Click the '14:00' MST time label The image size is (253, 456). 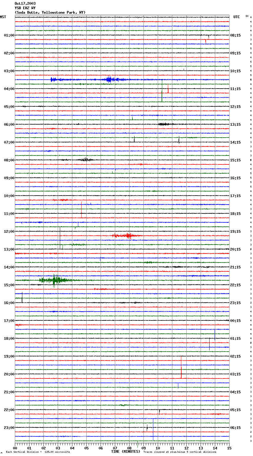[9, 267]
